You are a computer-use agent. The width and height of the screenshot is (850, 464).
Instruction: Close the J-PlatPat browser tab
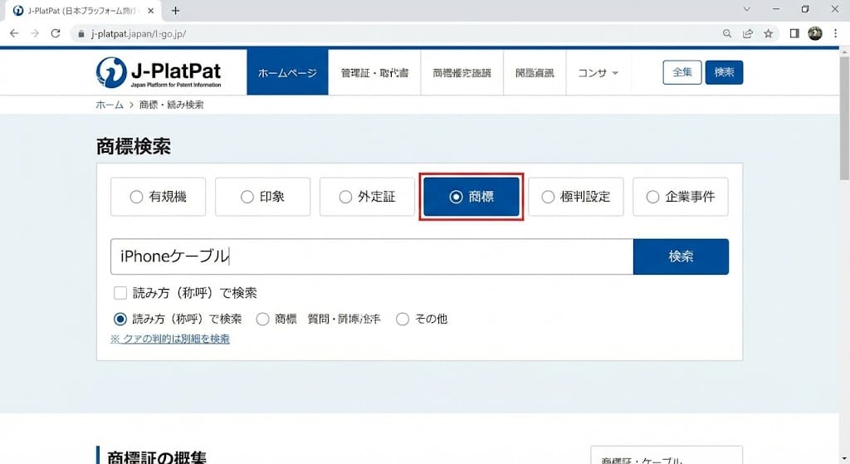[x=151, y=10]
